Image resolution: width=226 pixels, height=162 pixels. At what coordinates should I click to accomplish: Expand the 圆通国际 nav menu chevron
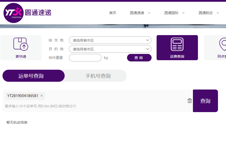point(183,13)
